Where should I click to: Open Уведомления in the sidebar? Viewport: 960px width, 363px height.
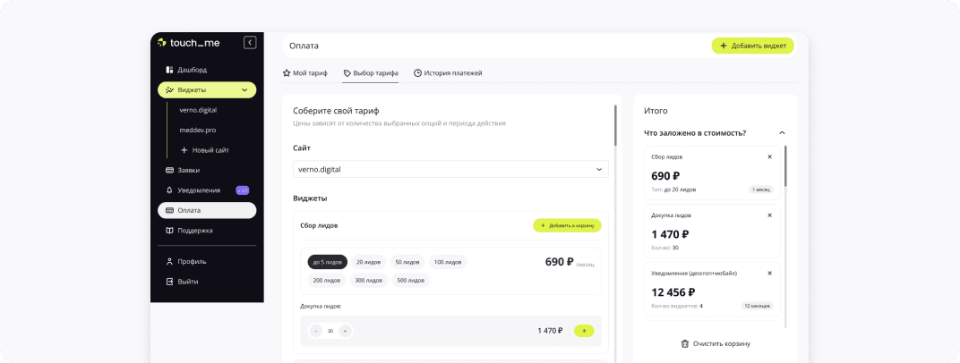tap(207, 190)
